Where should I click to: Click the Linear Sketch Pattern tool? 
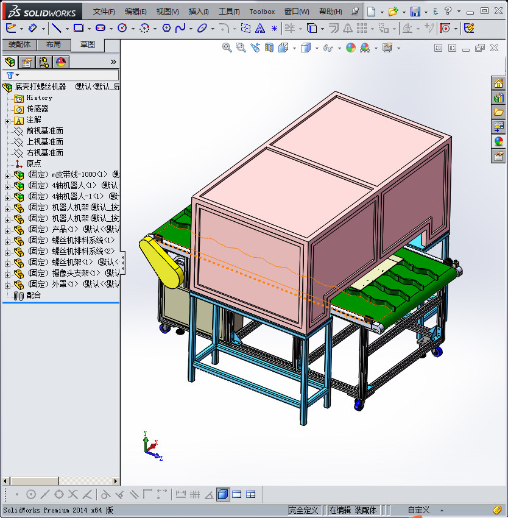point(362,29)
